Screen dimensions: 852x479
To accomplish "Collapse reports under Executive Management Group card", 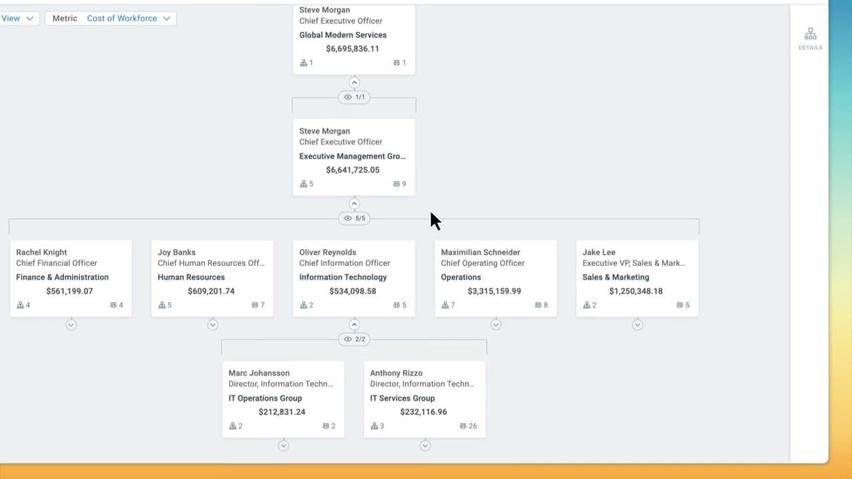I will point(354,204).
